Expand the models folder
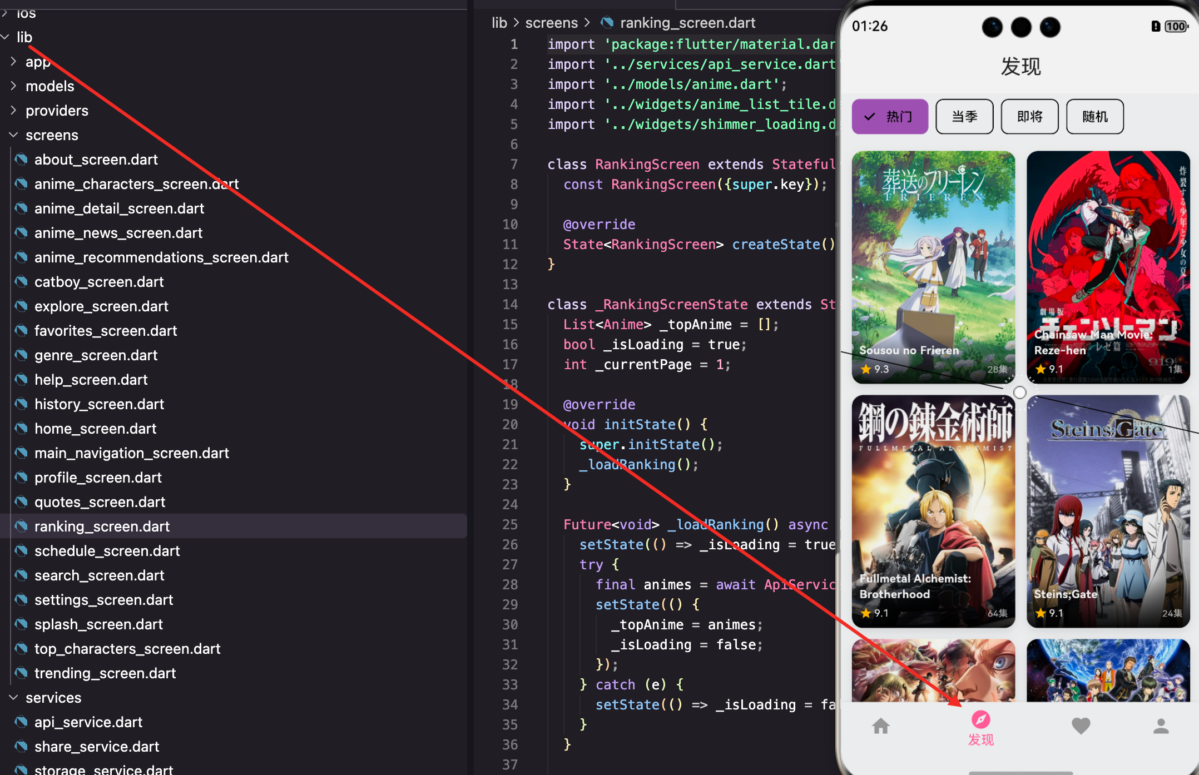This screenshot has width=1199, height=775. [13, 86]
